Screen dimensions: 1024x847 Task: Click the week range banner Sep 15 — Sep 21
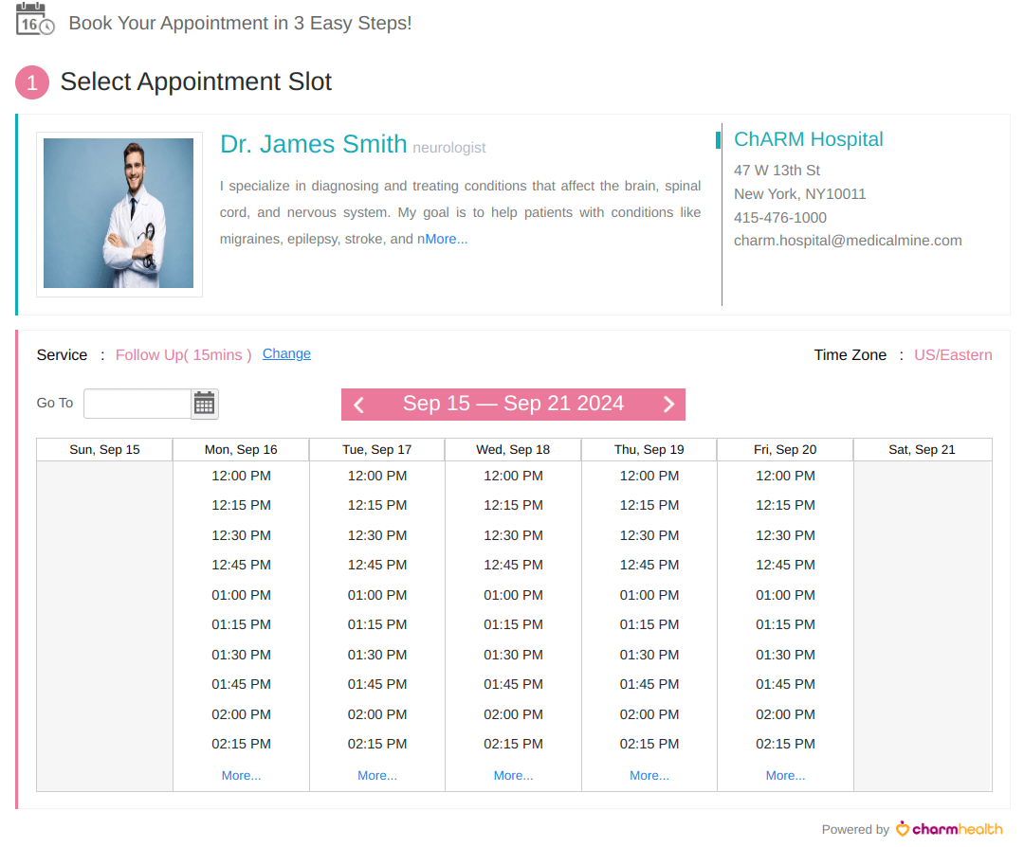(x=513, y=404)
